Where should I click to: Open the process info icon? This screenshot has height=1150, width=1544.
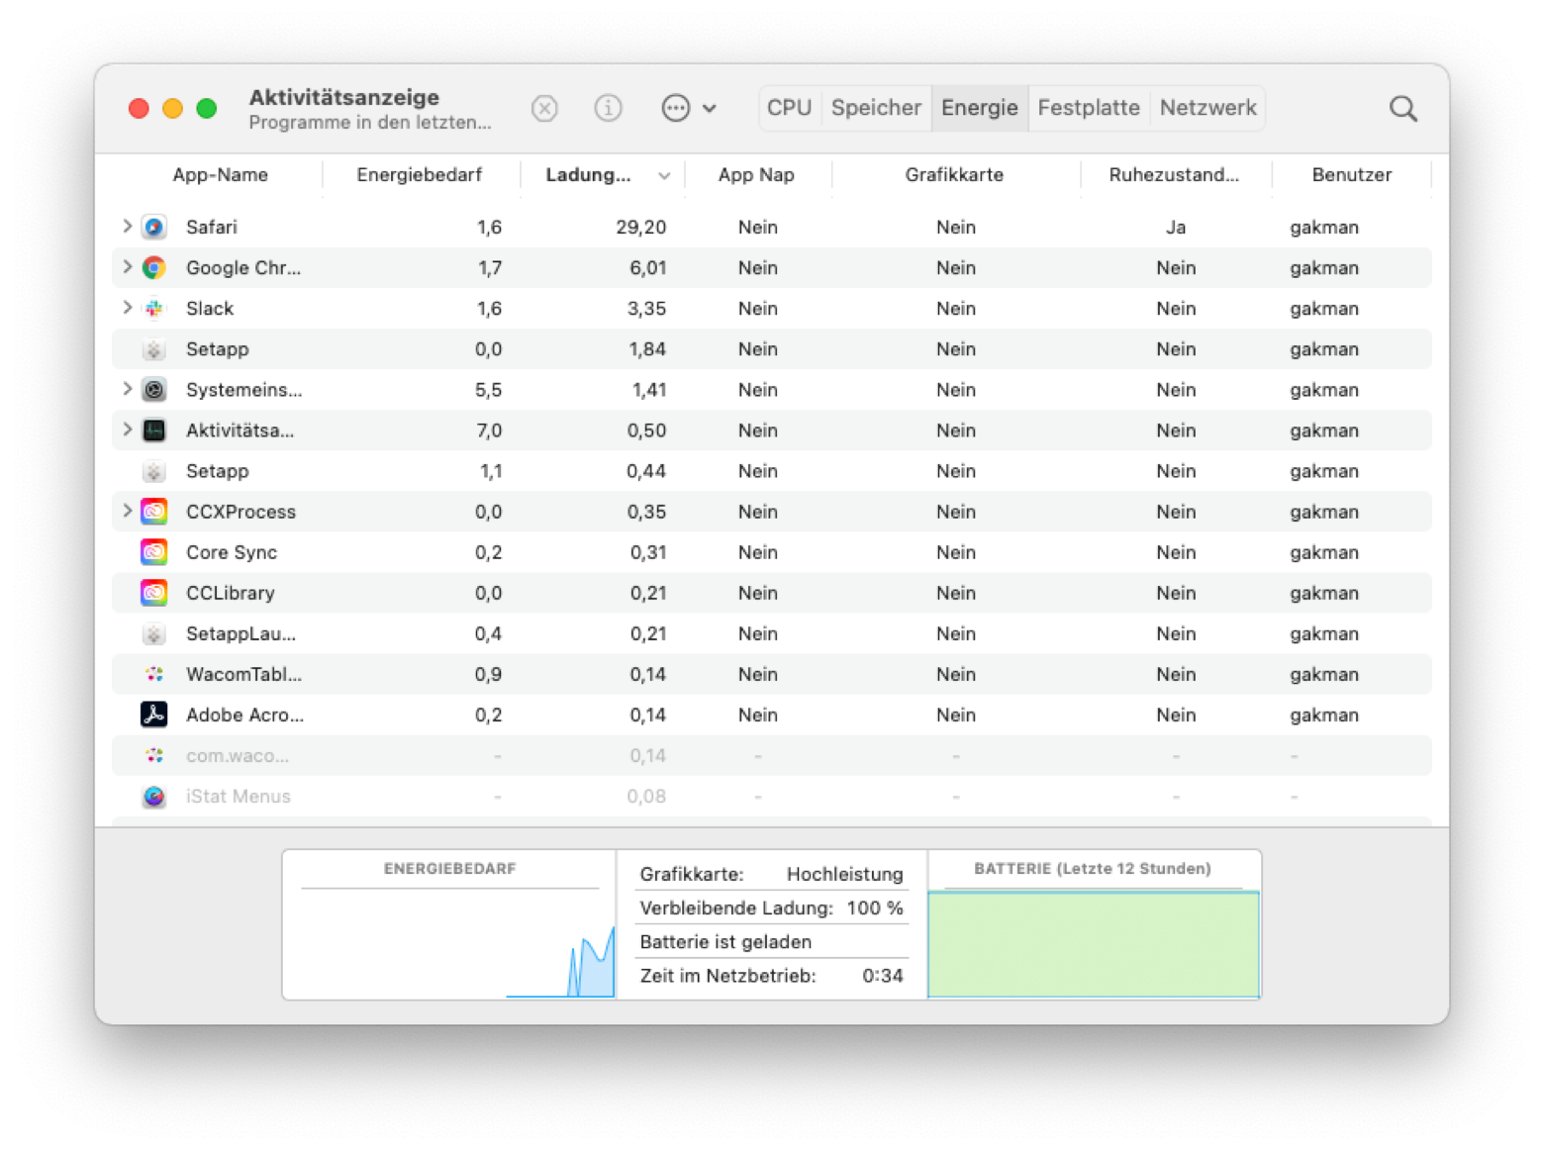tap(608, 108)
